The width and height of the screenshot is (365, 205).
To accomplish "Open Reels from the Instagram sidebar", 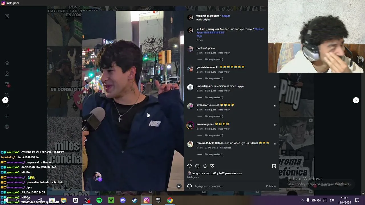I will point(7,74).
